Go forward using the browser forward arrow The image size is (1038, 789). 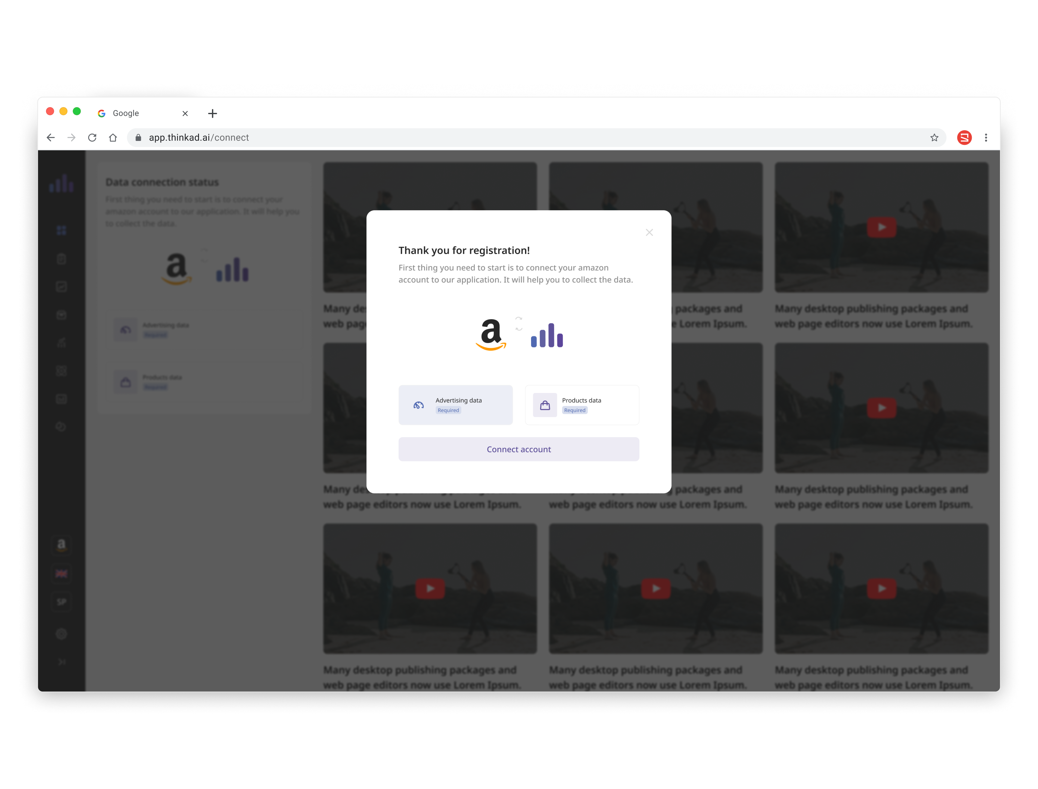(71, 138)
